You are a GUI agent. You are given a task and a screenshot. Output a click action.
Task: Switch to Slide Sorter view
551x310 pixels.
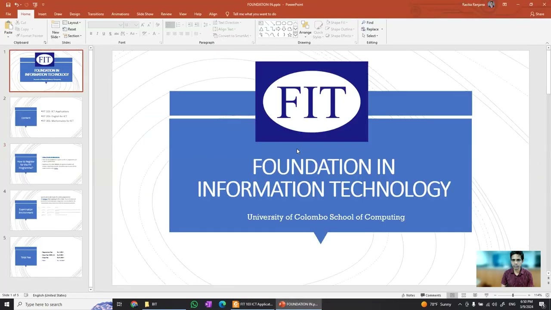coord(464,295)
